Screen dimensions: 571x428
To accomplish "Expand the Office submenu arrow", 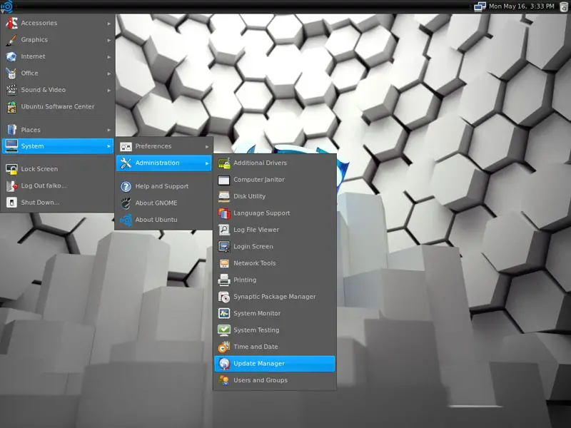I will point(109,73).
